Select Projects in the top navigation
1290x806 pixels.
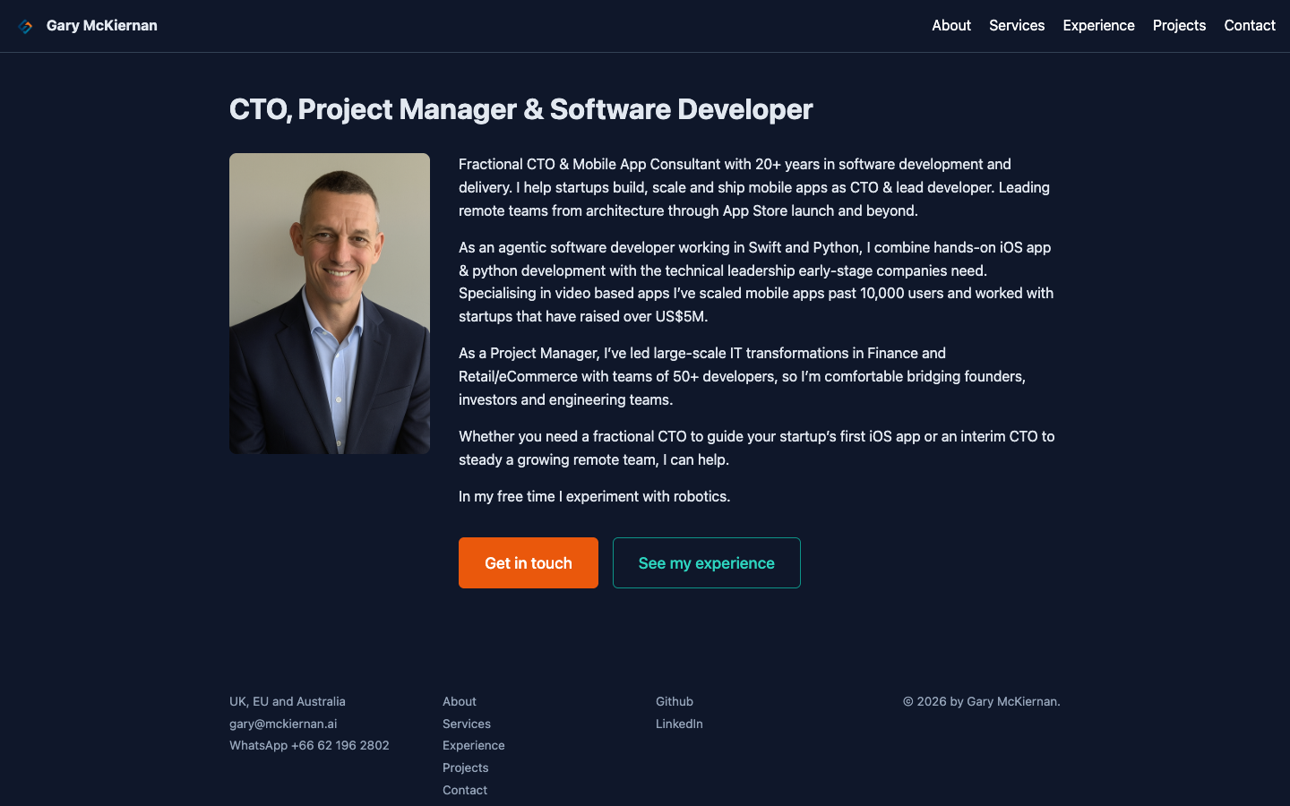tap(1179, 25)
